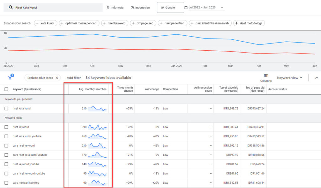Tick the checkbox for riset kata kunci

[6, 109]
